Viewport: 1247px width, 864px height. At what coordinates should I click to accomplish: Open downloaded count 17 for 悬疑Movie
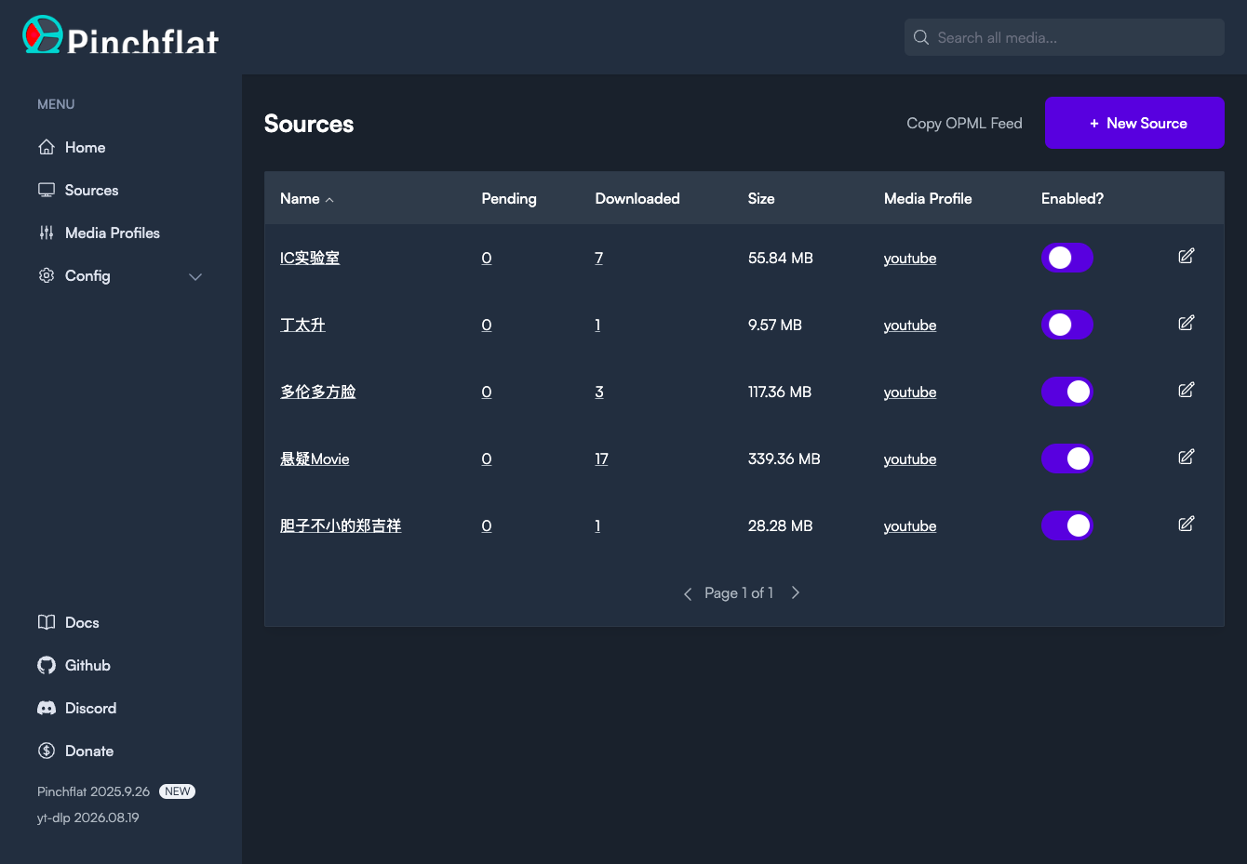point(601,459)
